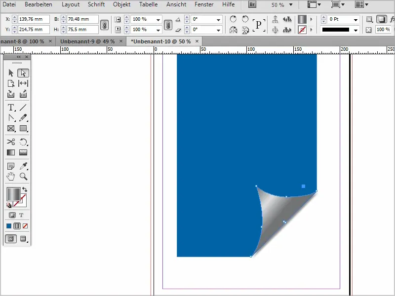Open the scale Y percentage dropdown
The height and width of the screenshot is (296, 395).
pos(158,30)
